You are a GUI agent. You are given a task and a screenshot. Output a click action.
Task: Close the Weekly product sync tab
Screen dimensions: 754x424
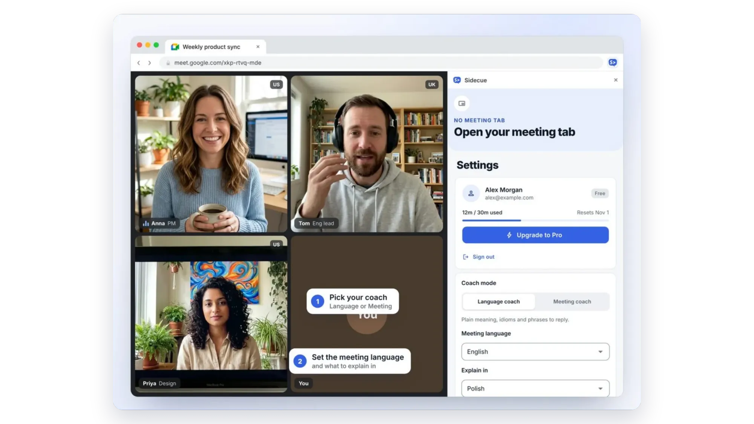point(258,47)
